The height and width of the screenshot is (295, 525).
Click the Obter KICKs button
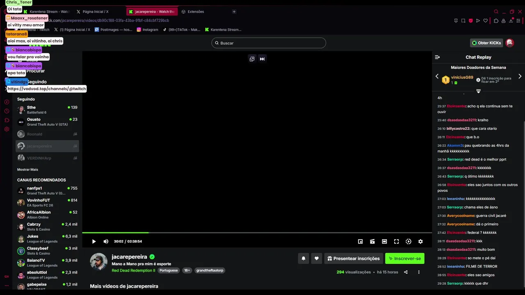[486, 43]
